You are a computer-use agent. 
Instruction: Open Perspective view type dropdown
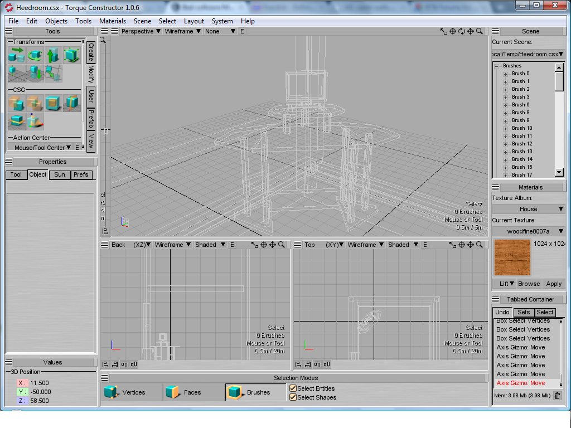pyautogui.click(x=141, y=32)
